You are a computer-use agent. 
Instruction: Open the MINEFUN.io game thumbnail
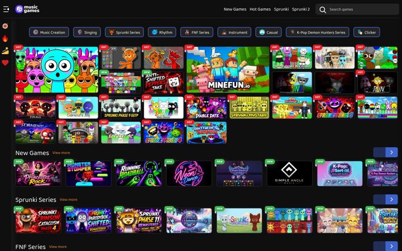point(228,69)
